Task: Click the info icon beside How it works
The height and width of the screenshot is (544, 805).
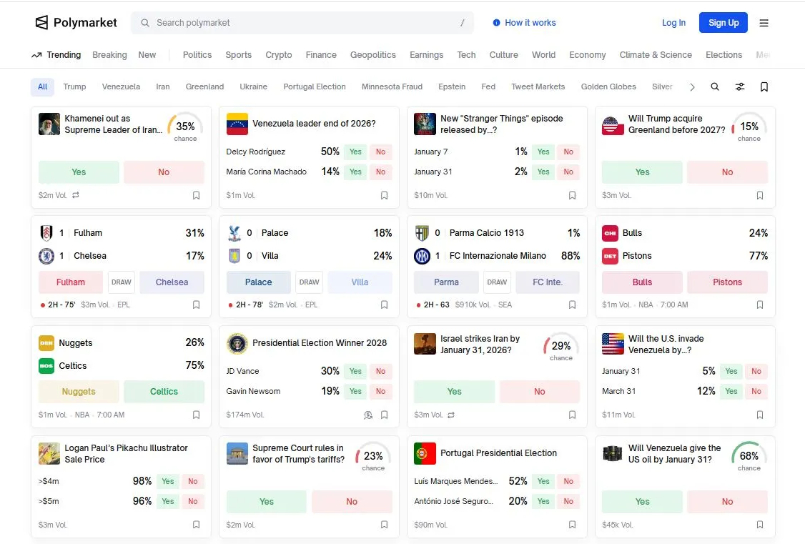Action: click(x=496, y=23)
